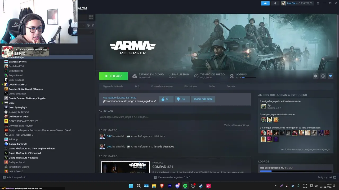The width and height of the screenshot is (339, 190).
Task: Select Fall Guys in library list
Action: pos(14,139)
